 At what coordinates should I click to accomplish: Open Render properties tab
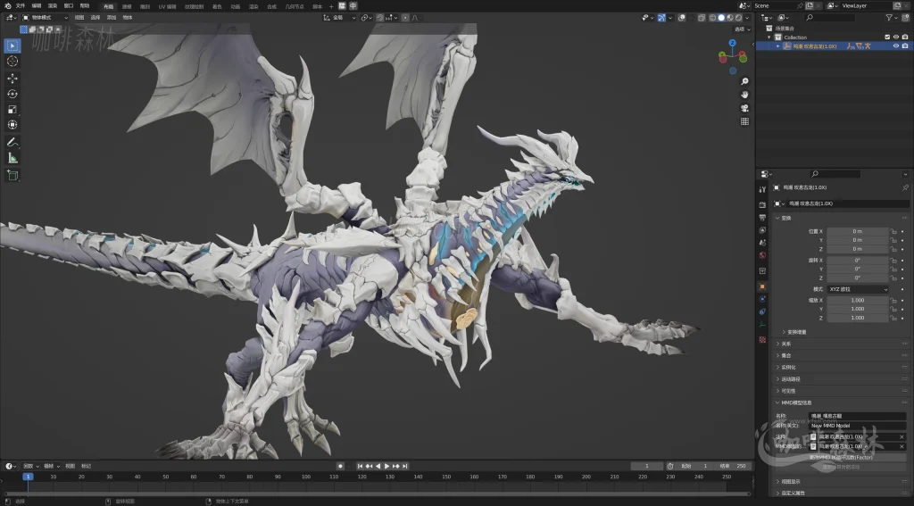pyautogui.click(x=762, y=204)
